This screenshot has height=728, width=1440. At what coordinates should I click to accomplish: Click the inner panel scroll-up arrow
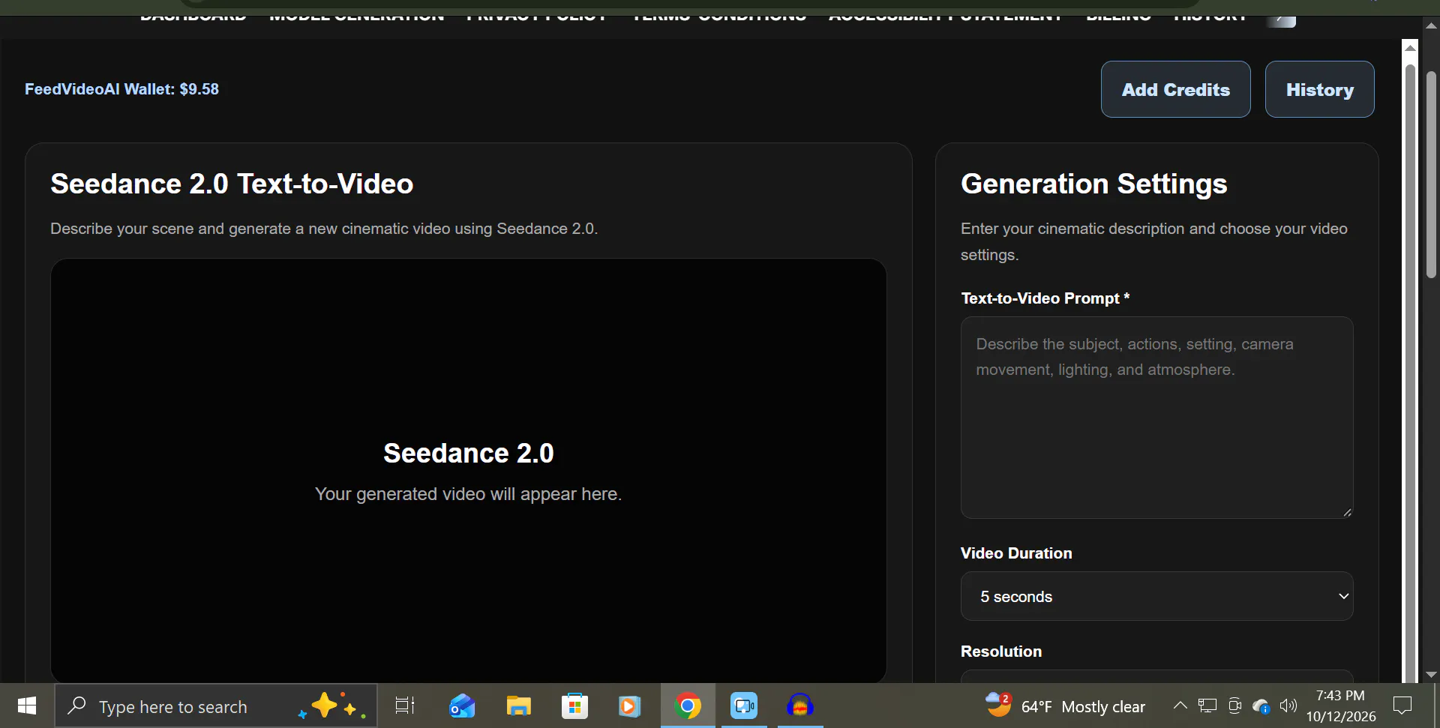1410,47
